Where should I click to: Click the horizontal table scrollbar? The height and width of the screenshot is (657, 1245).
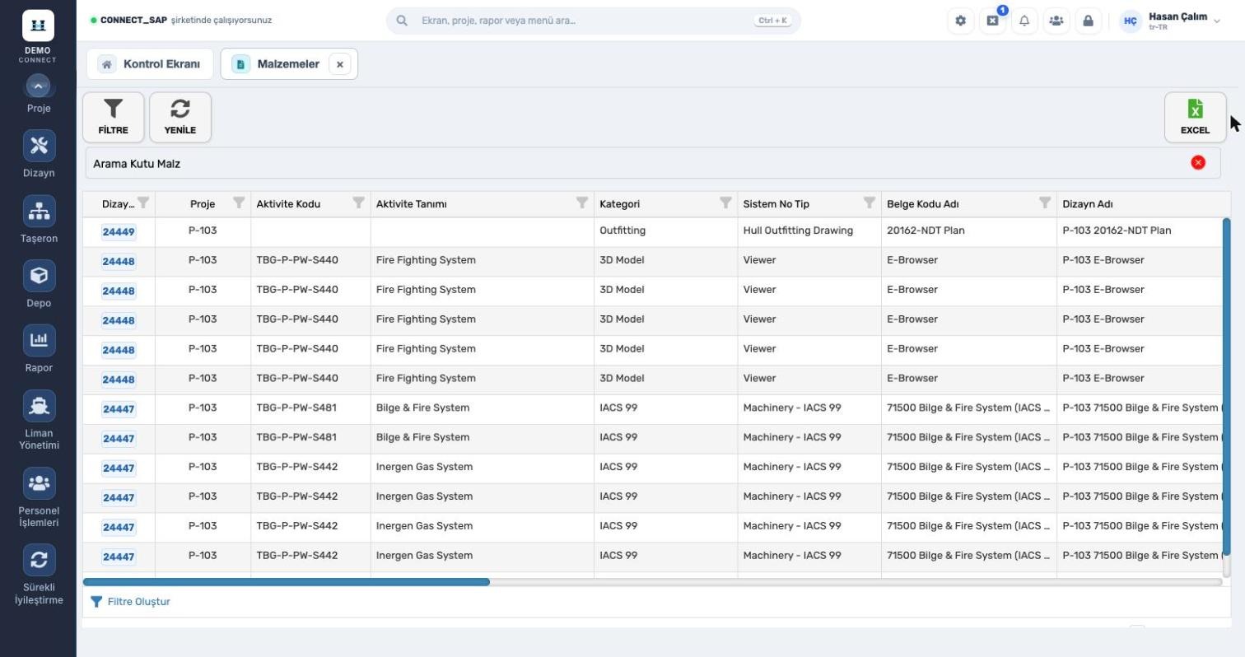287,582
